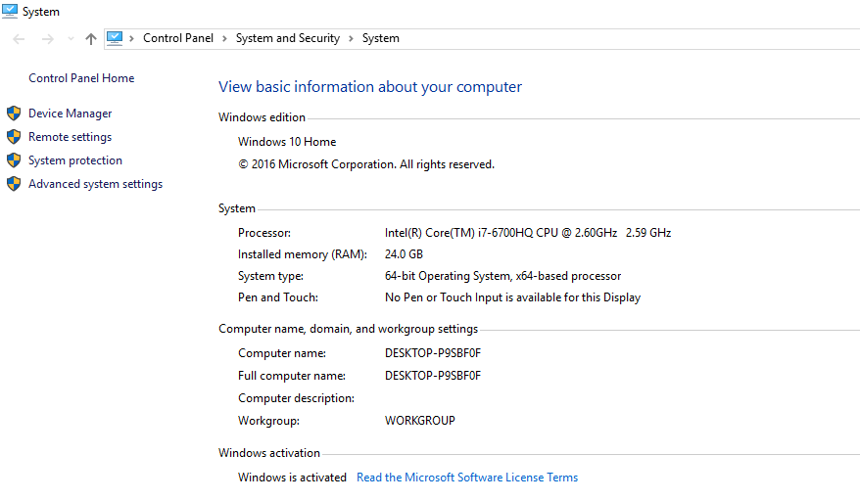The width and height of the screenshot is (860, 501).
Task: Open Device Manager
Action: click(70, 114)
